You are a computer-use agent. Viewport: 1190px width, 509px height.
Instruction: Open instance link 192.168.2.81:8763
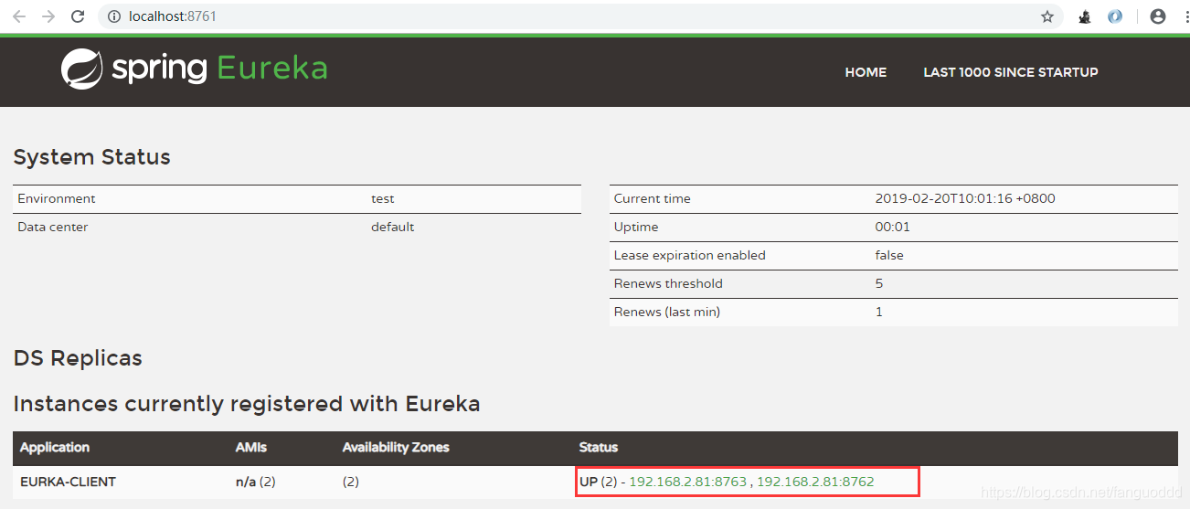point(688,482)
